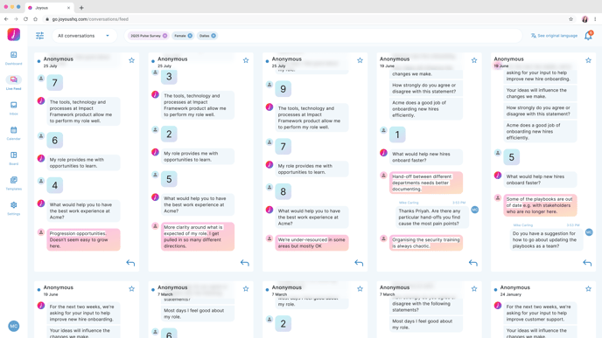The width and height of the screenshot is (602, 338).
Task: Select the 'More clarity around what is expected' comment
Action: tap(198, 237)
